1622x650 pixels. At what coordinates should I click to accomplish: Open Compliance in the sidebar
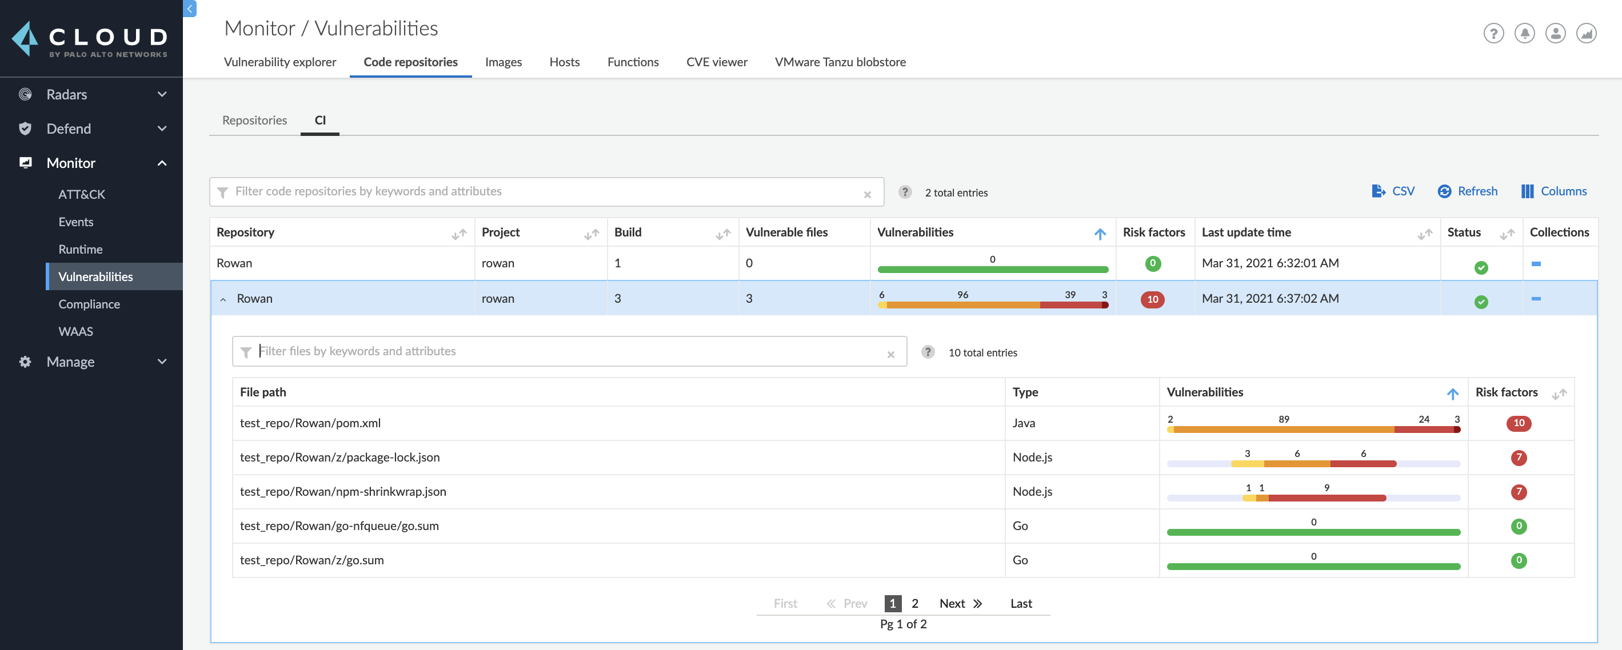pyautogui.click(x=89, y=304)
